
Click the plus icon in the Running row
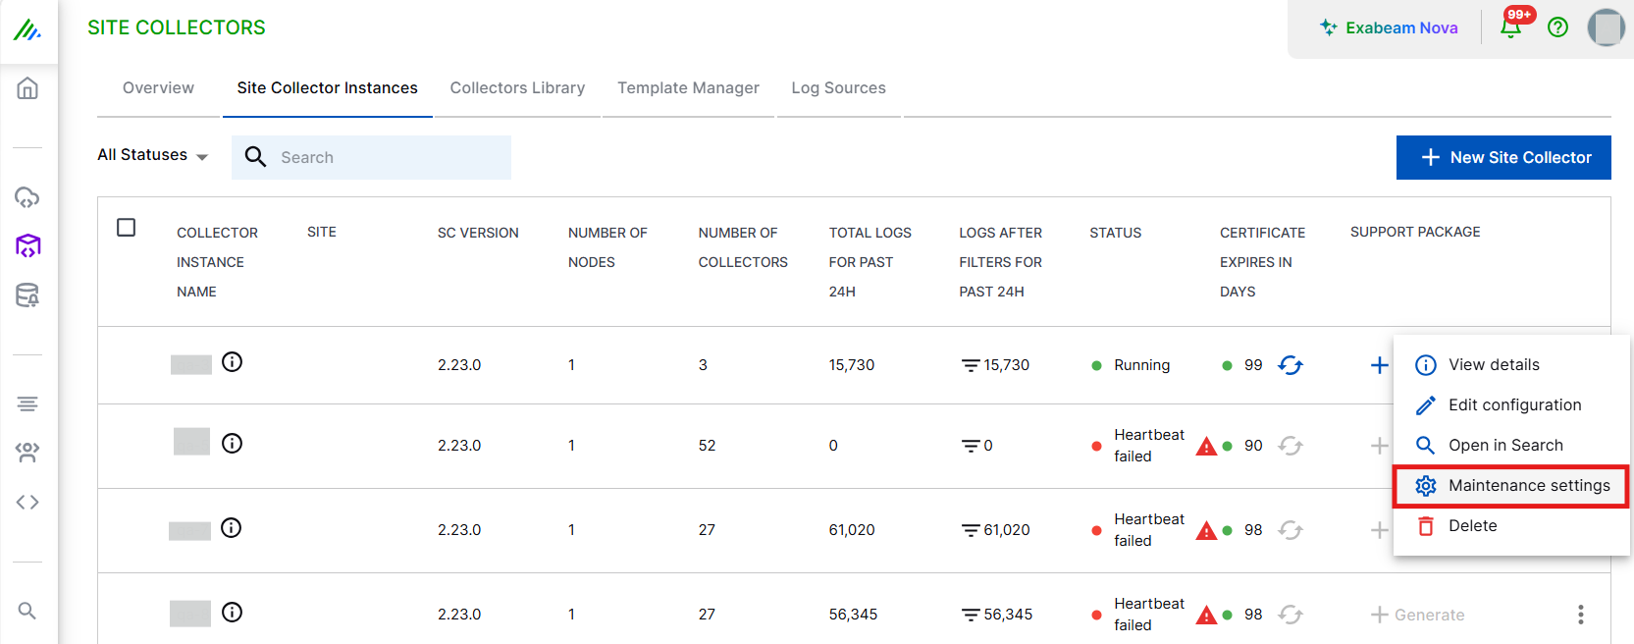pyautogui.click(x=1379, y=365)
